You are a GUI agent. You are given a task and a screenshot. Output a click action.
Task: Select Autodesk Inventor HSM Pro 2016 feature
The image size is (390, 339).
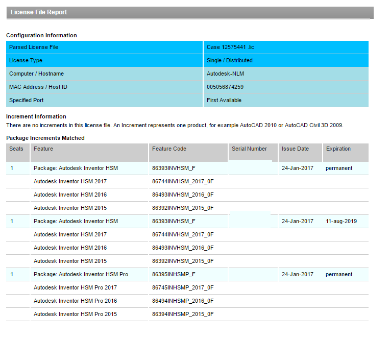tap(75, 301)
